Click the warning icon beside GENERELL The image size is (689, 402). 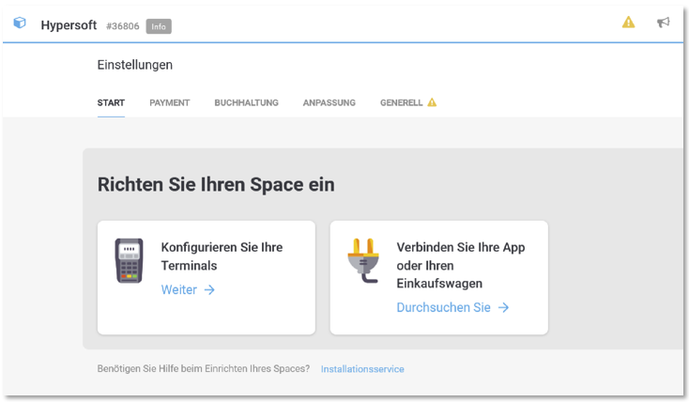[432, 102]
